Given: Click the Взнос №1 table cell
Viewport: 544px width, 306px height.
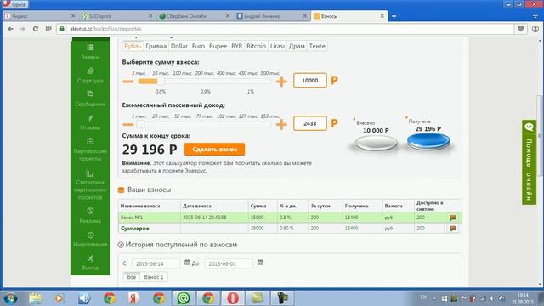Looking at the screenshot, I should click(150, 218).
